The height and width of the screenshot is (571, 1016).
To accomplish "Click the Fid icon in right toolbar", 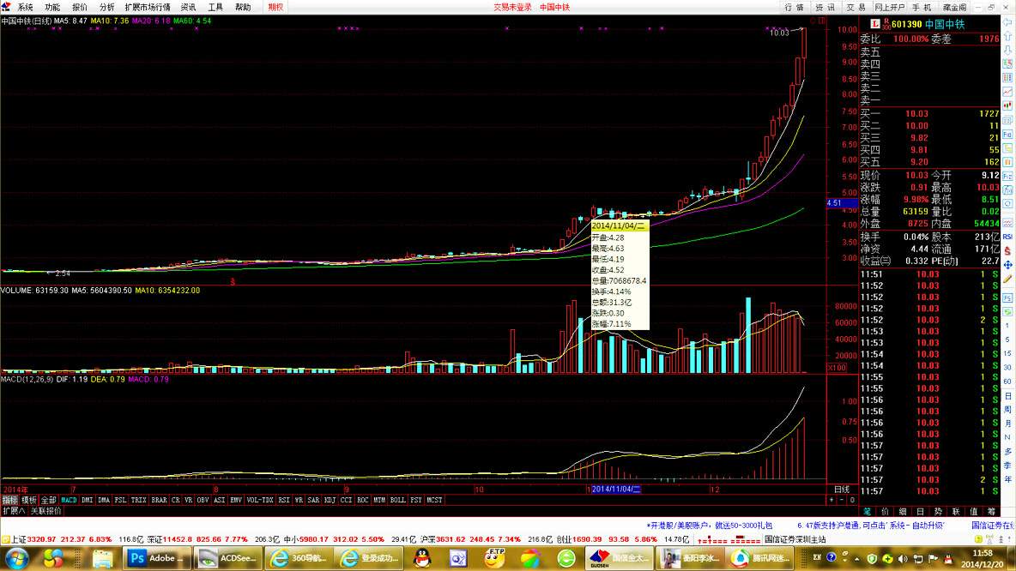I will coord(1007,134).
